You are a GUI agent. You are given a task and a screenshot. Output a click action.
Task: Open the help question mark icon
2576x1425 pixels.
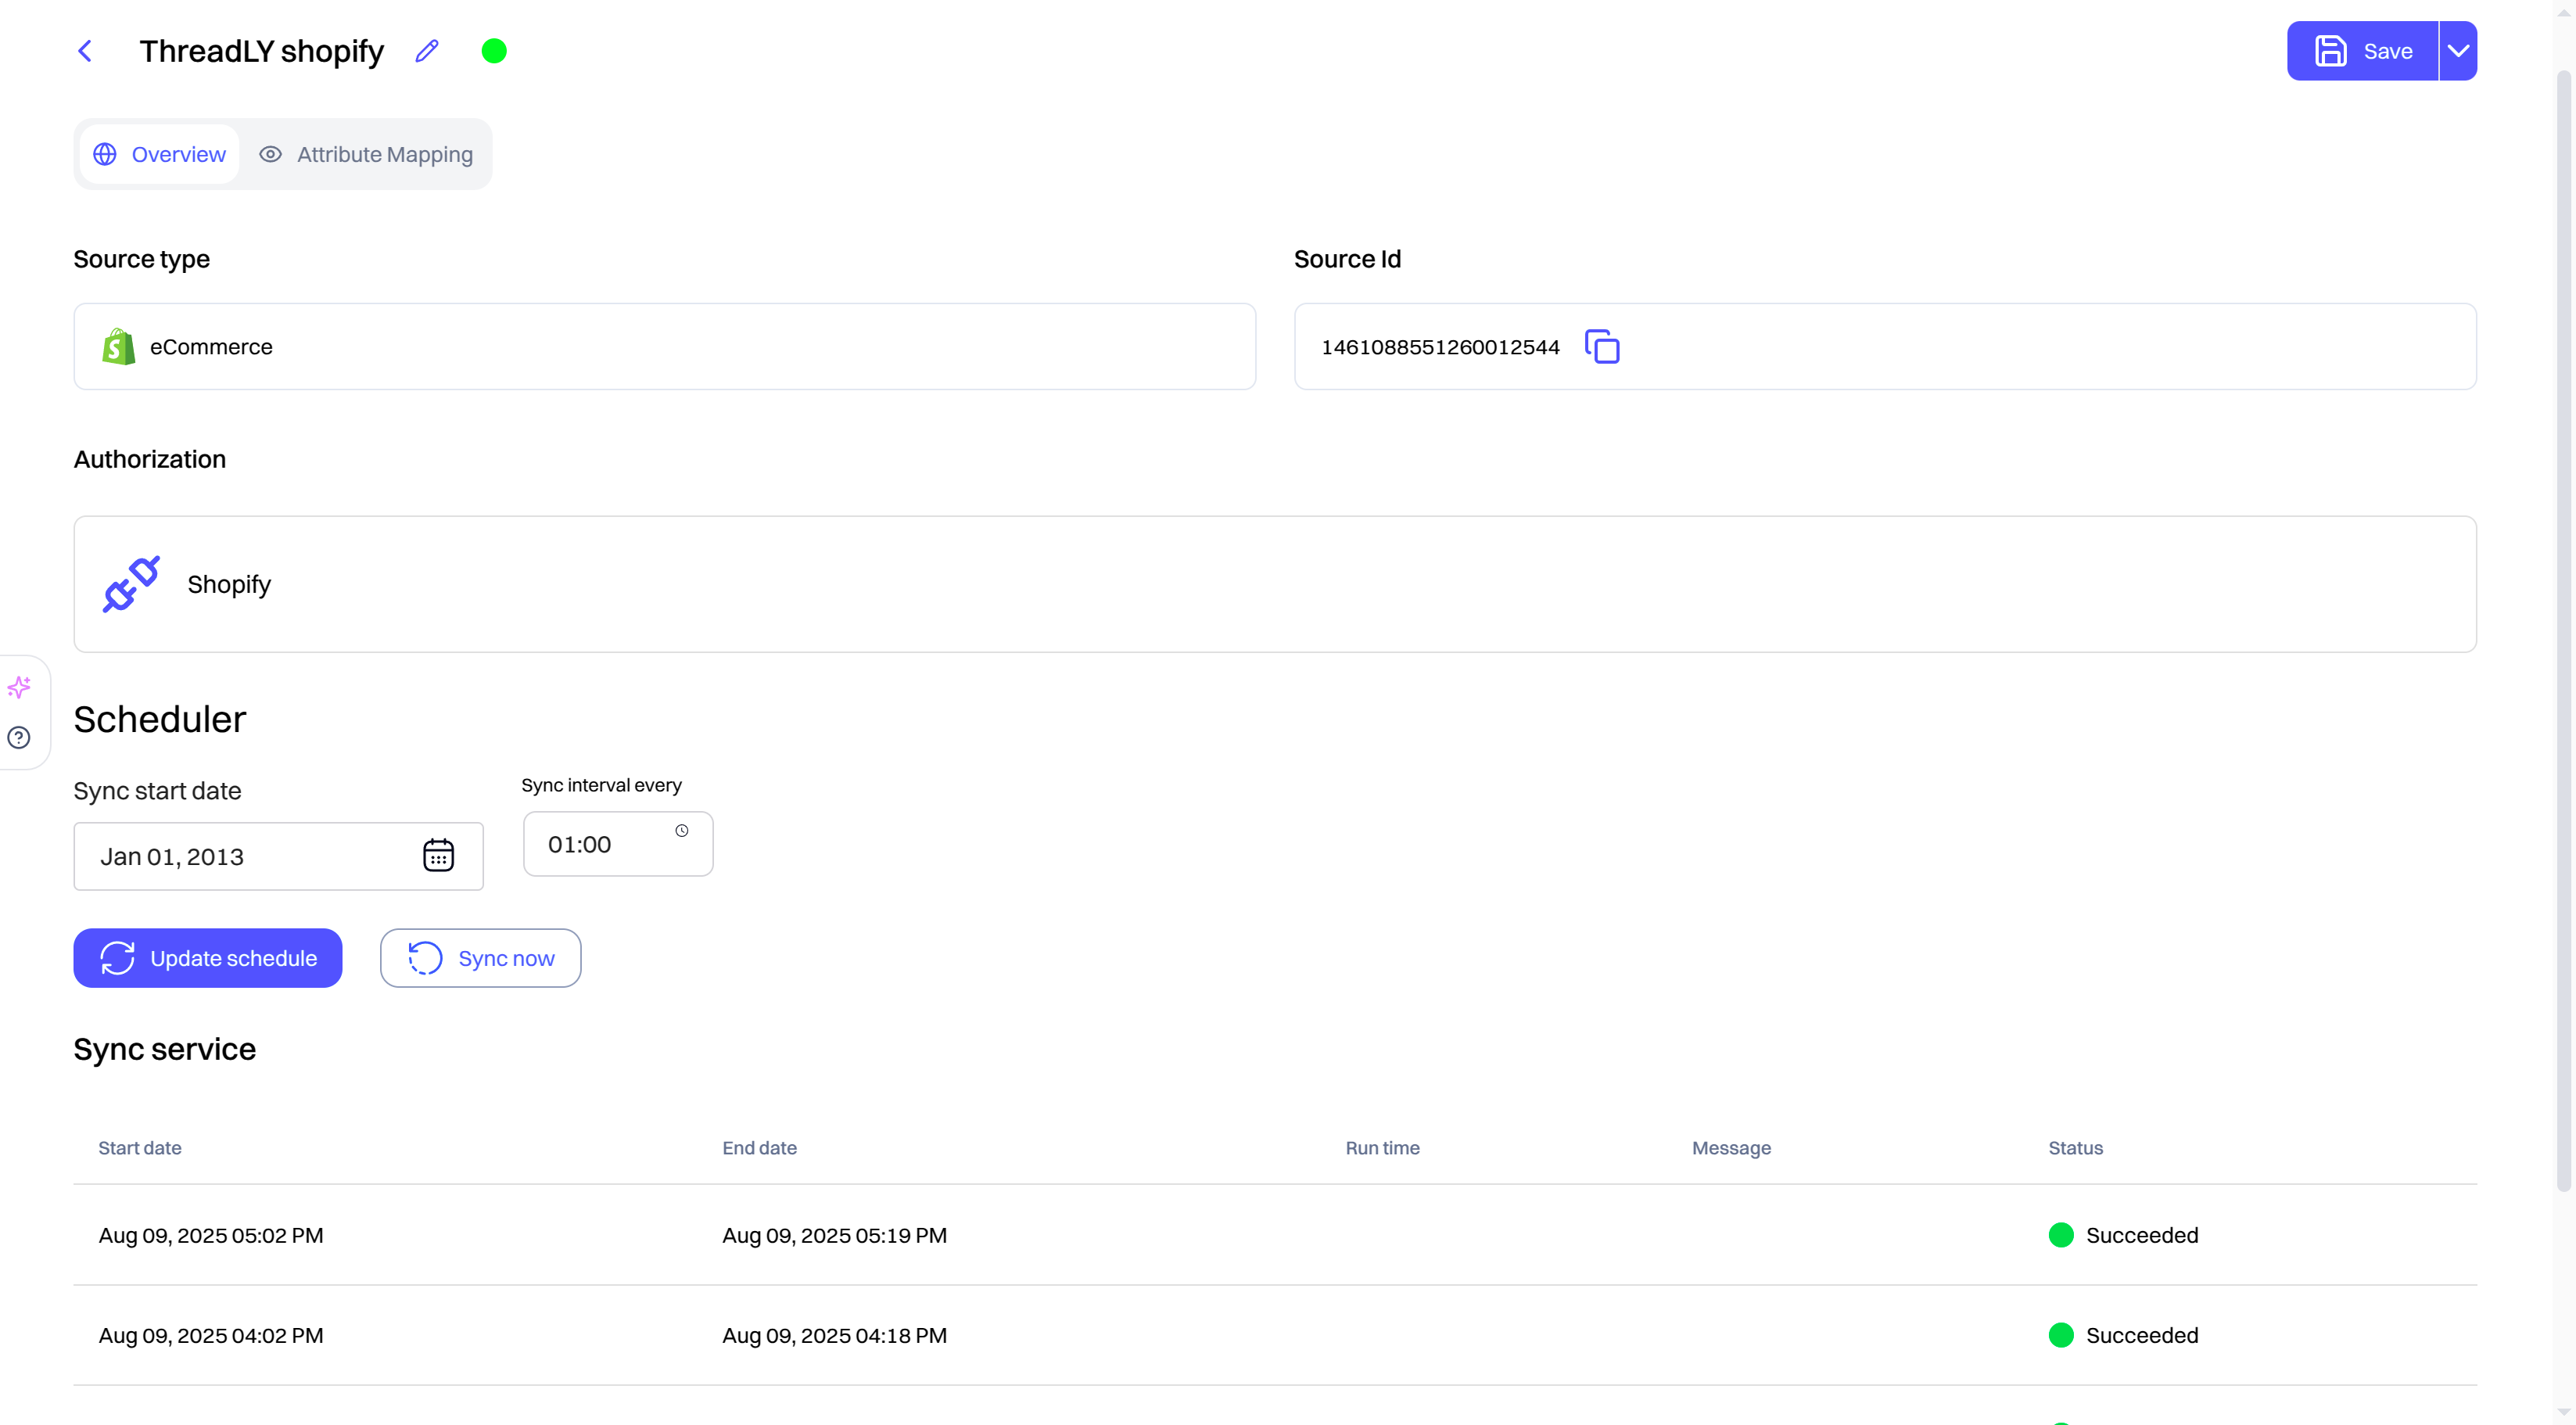pos(19,738)
